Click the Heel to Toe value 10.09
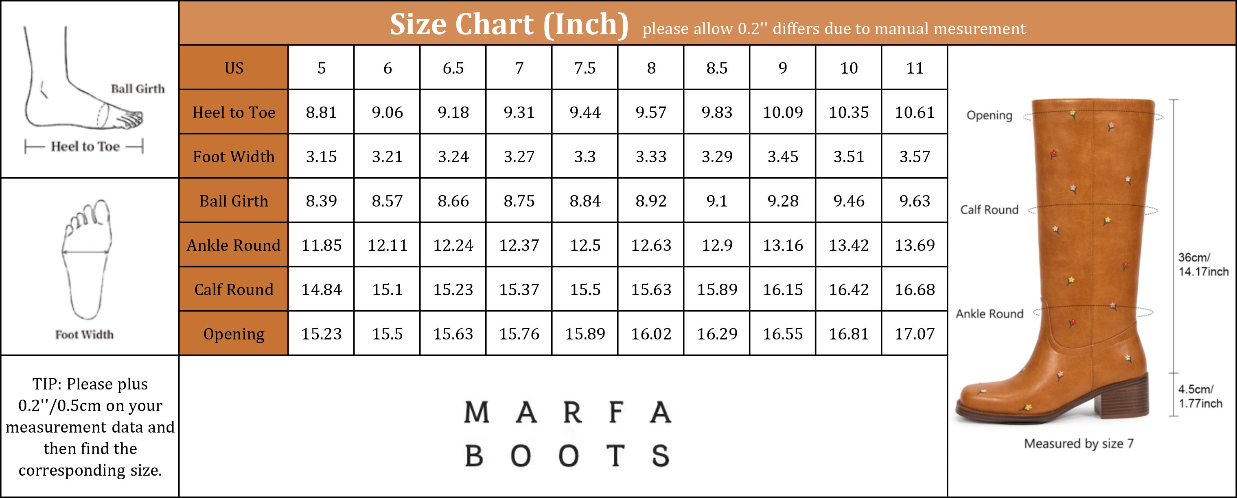Screen dimensions: 1237x498 tap(783, 112)
